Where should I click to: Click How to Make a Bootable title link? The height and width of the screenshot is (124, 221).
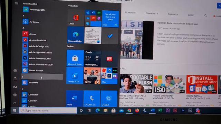133,97
